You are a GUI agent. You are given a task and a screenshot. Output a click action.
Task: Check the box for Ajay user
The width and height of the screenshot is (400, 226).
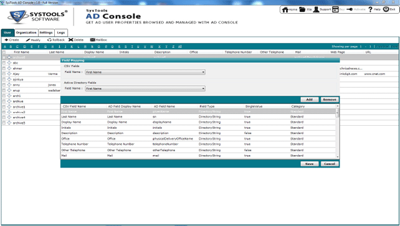point(4,74)
